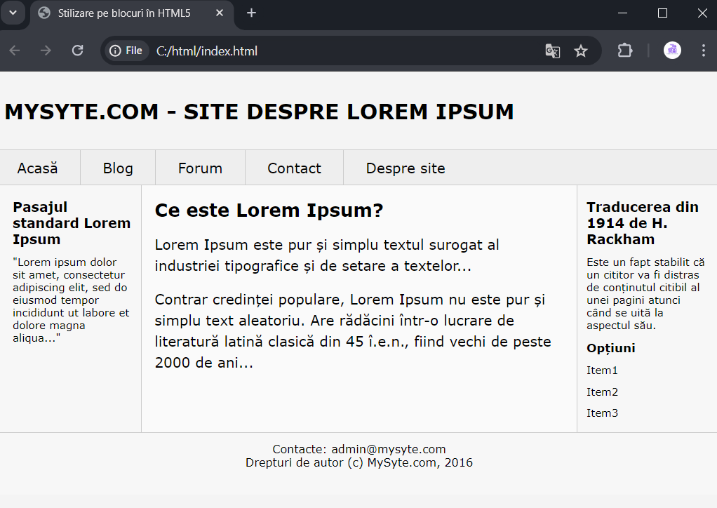
Task: Click the browser forward arrow
Action: [x=46, y=51]
